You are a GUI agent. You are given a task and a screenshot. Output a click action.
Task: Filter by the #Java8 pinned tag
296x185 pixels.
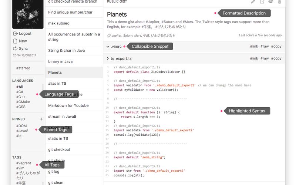(22, 131)
